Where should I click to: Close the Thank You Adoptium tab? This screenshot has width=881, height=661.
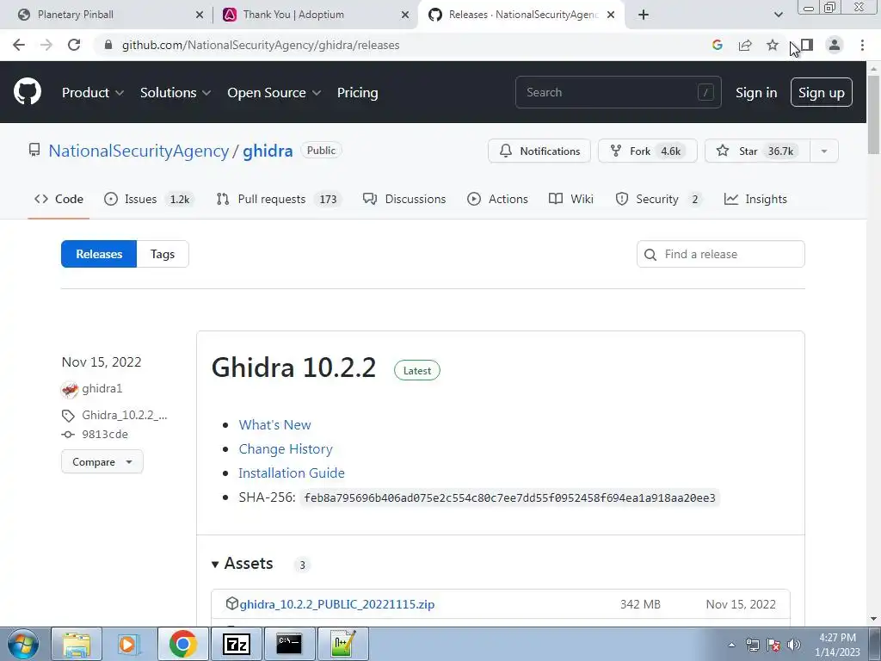click(x=405, y=15)
